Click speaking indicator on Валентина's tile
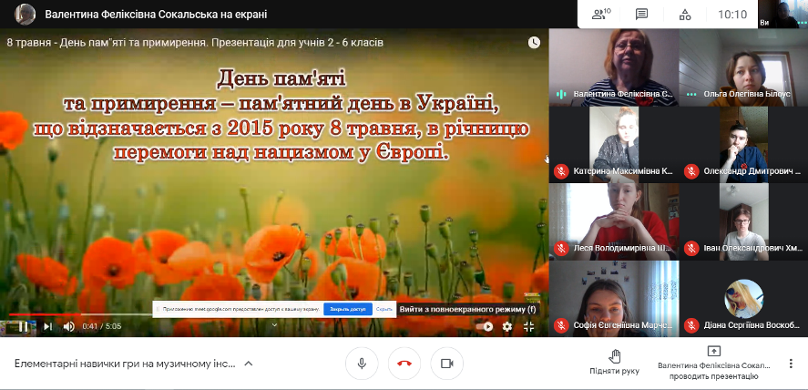Viewport: 808px width, 390px height. coord(561,94)
